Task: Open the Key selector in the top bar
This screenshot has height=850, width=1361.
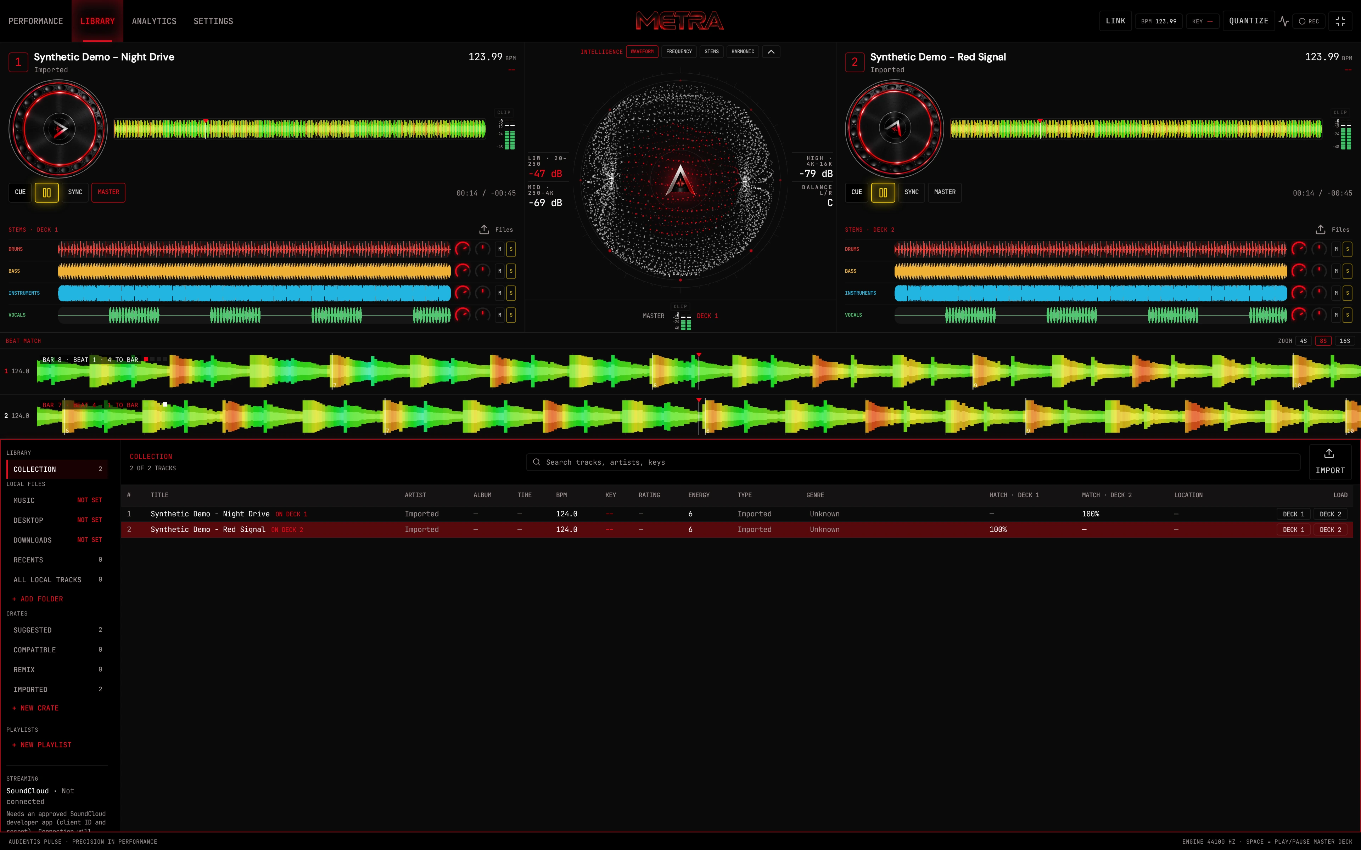Action: [1203, 21]
